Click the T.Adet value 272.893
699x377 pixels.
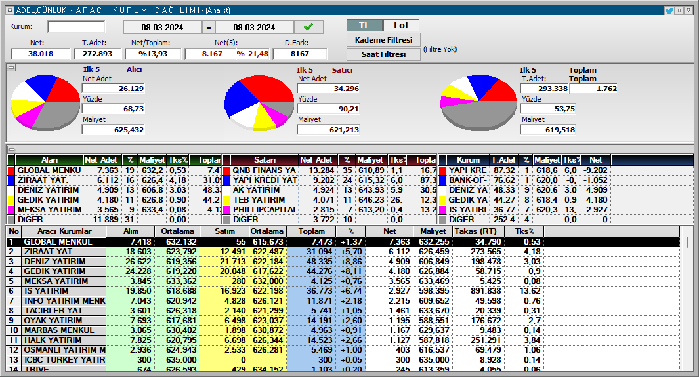(x=98, y=54)
